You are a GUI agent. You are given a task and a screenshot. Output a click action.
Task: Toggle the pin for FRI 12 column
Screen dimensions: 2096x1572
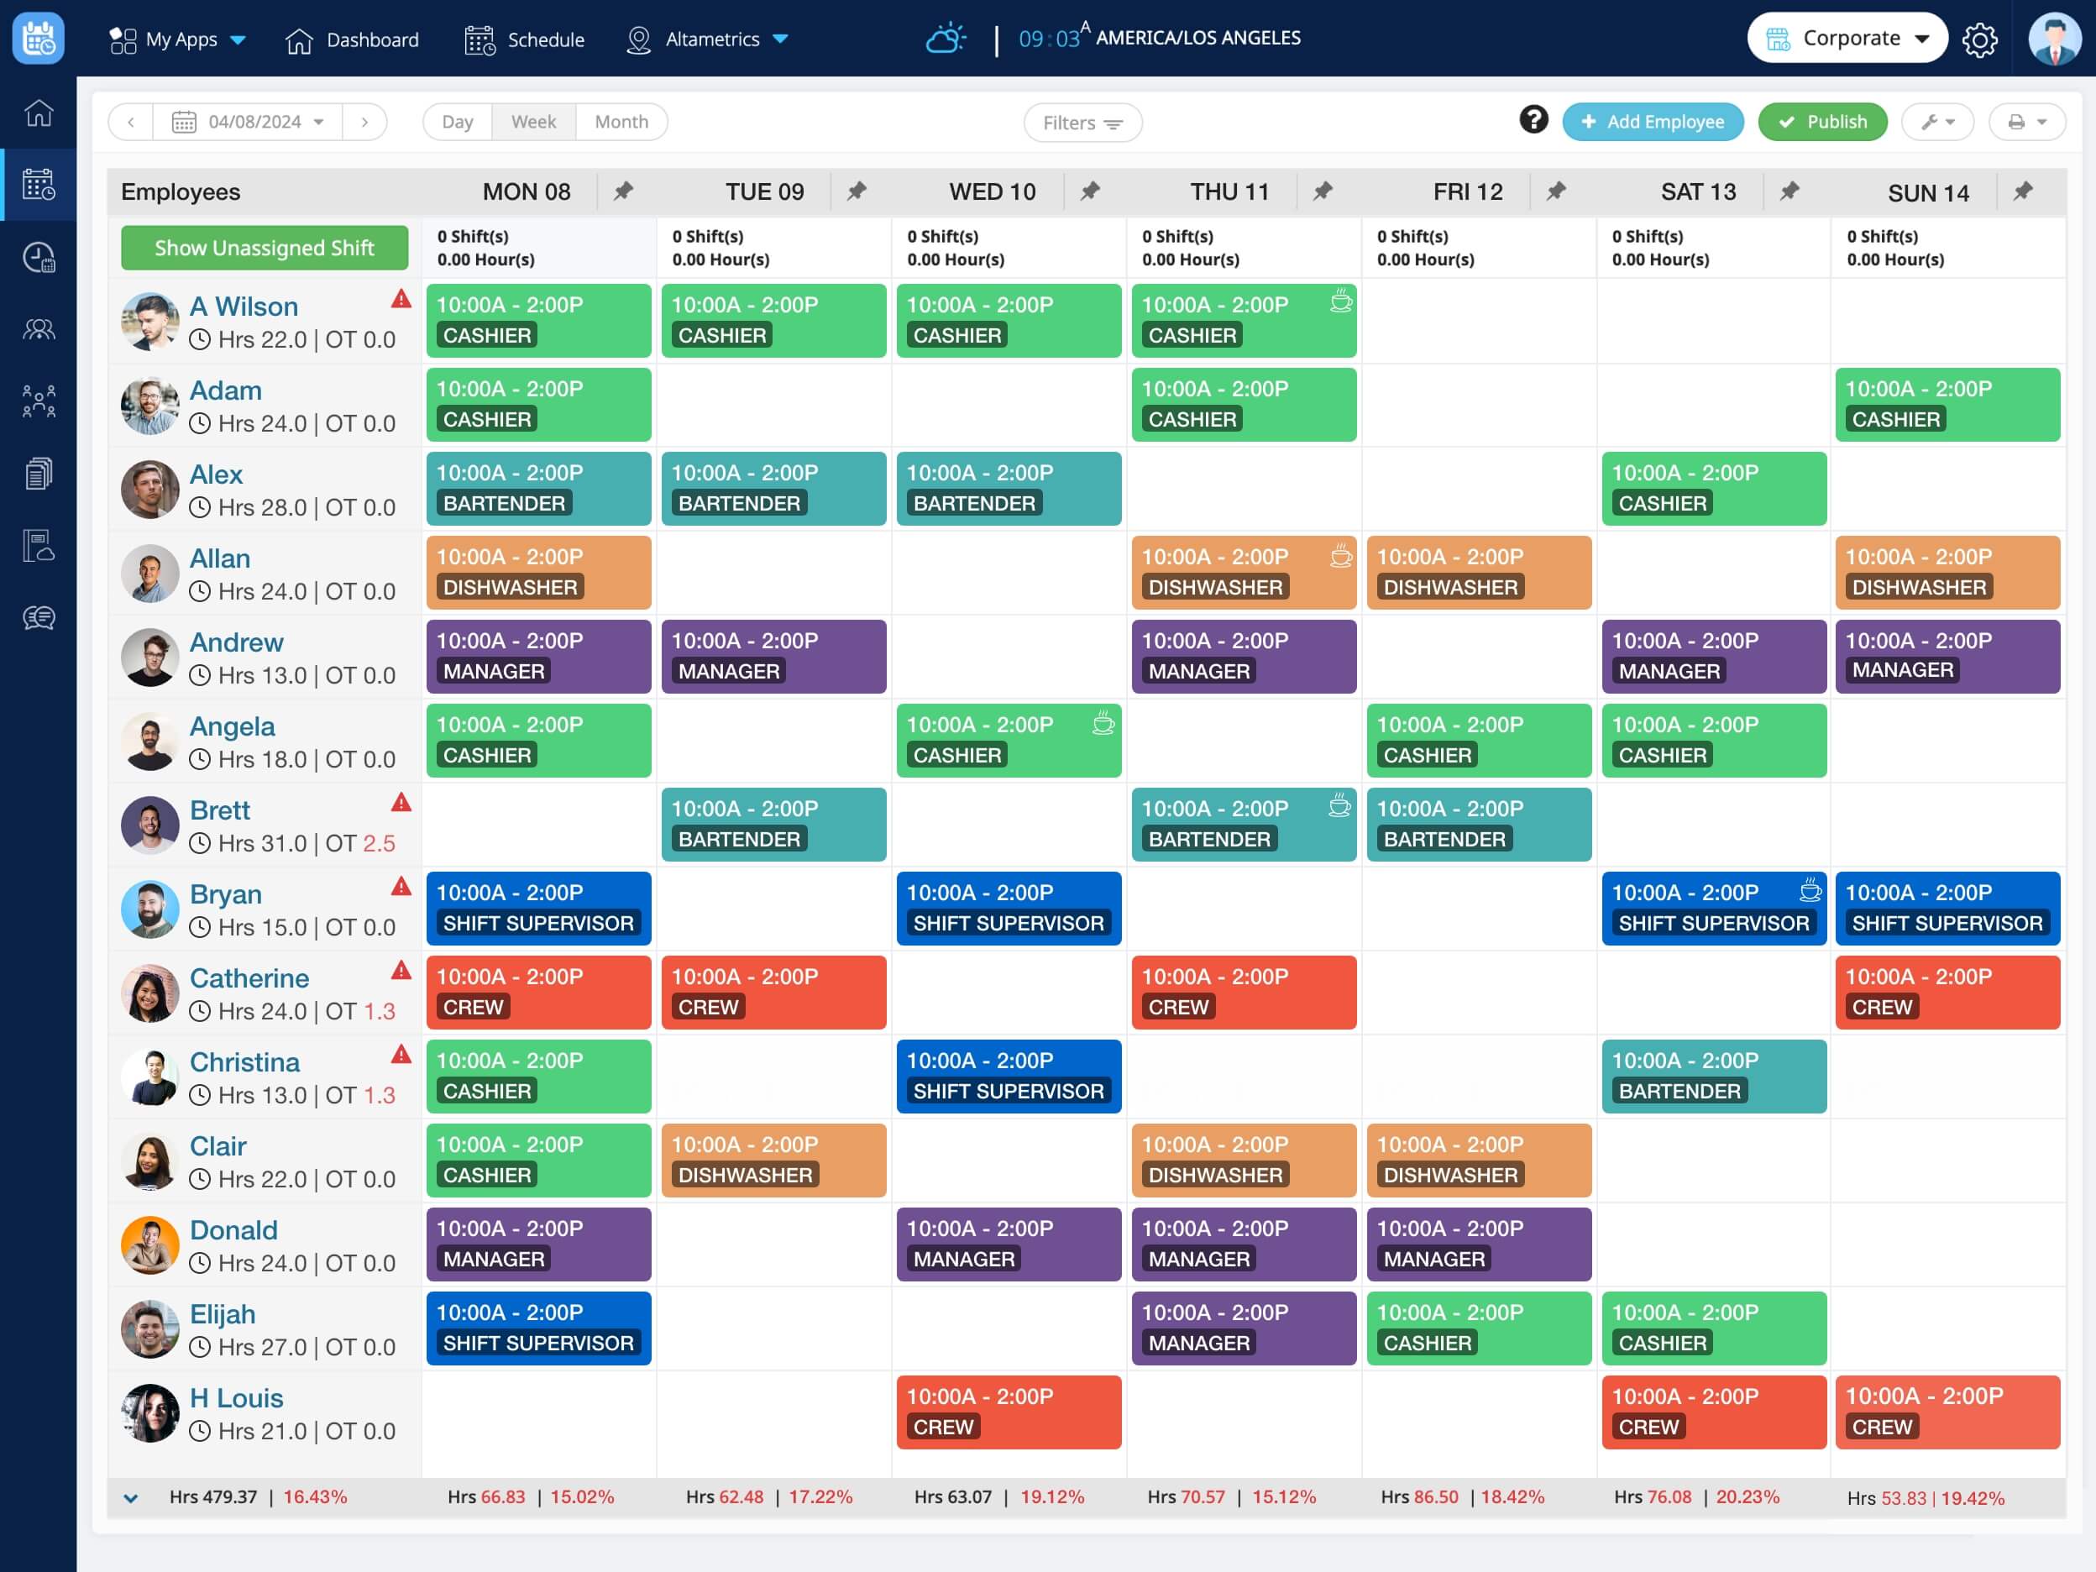pyautogui.click(x=1556, y=191)
